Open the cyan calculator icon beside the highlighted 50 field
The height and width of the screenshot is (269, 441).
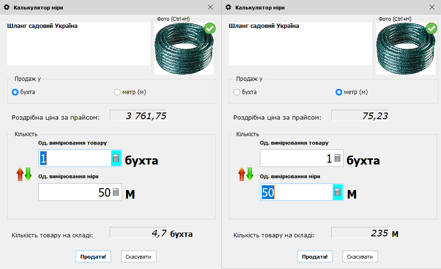tap(337, 192)
